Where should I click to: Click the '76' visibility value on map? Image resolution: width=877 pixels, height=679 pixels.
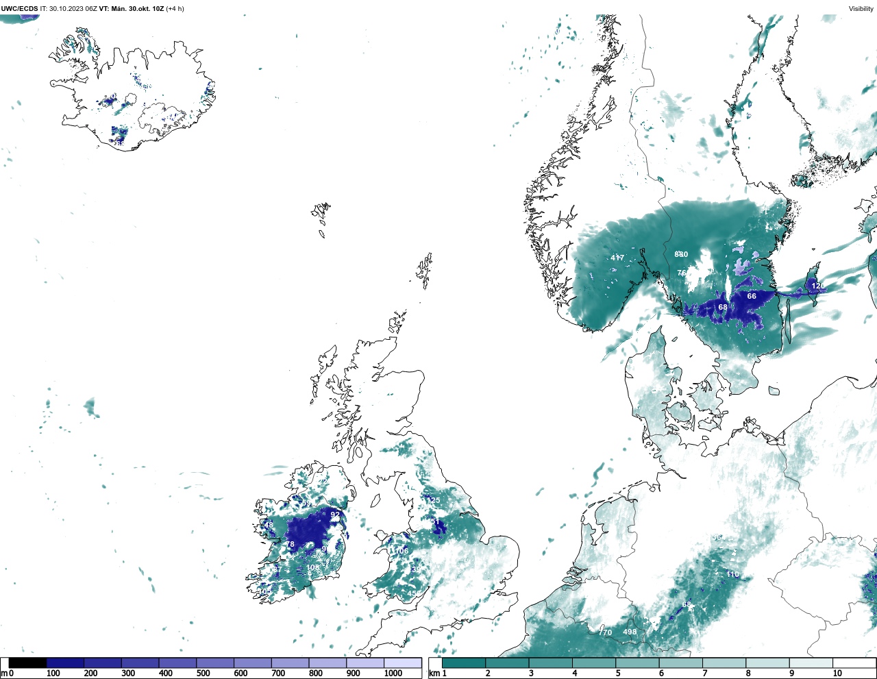(682, 273)
